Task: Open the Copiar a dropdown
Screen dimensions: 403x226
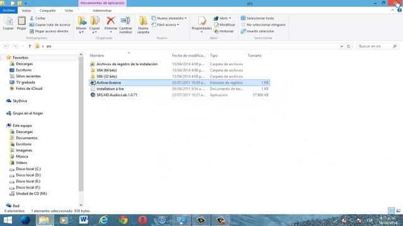Action: click(x=94, y=25)
